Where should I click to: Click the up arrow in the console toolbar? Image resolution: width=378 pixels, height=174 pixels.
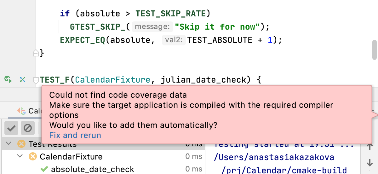pos(370,147)
